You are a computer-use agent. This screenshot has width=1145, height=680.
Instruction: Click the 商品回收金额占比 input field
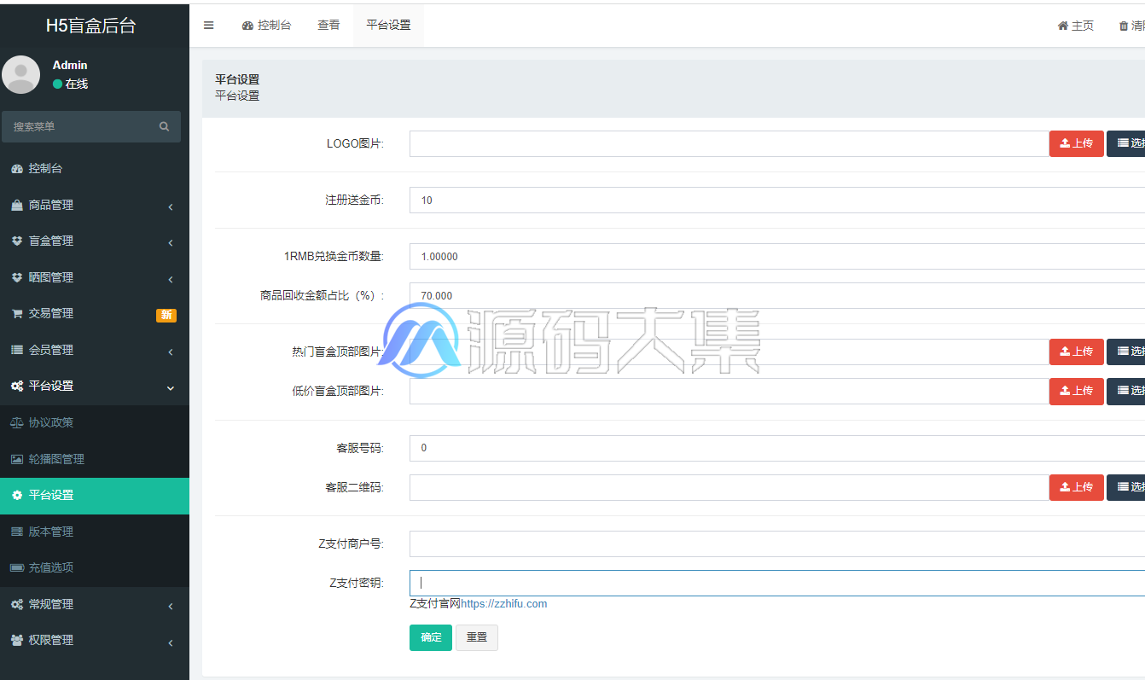click(777, 296)
